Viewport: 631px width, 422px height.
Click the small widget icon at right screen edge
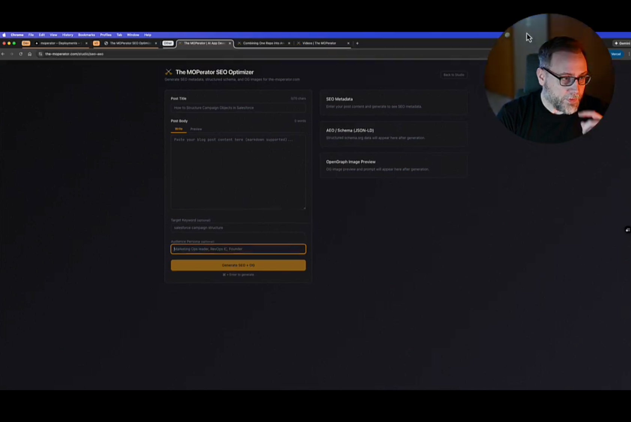pos(627,230)
